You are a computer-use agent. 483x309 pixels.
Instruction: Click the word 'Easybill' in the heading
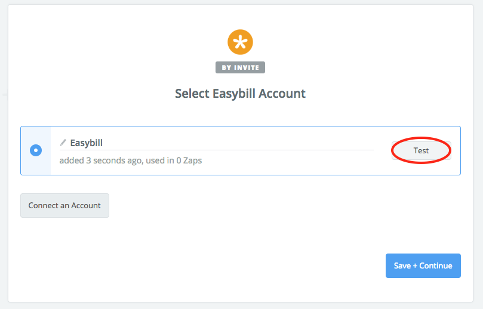pos(235,94)
